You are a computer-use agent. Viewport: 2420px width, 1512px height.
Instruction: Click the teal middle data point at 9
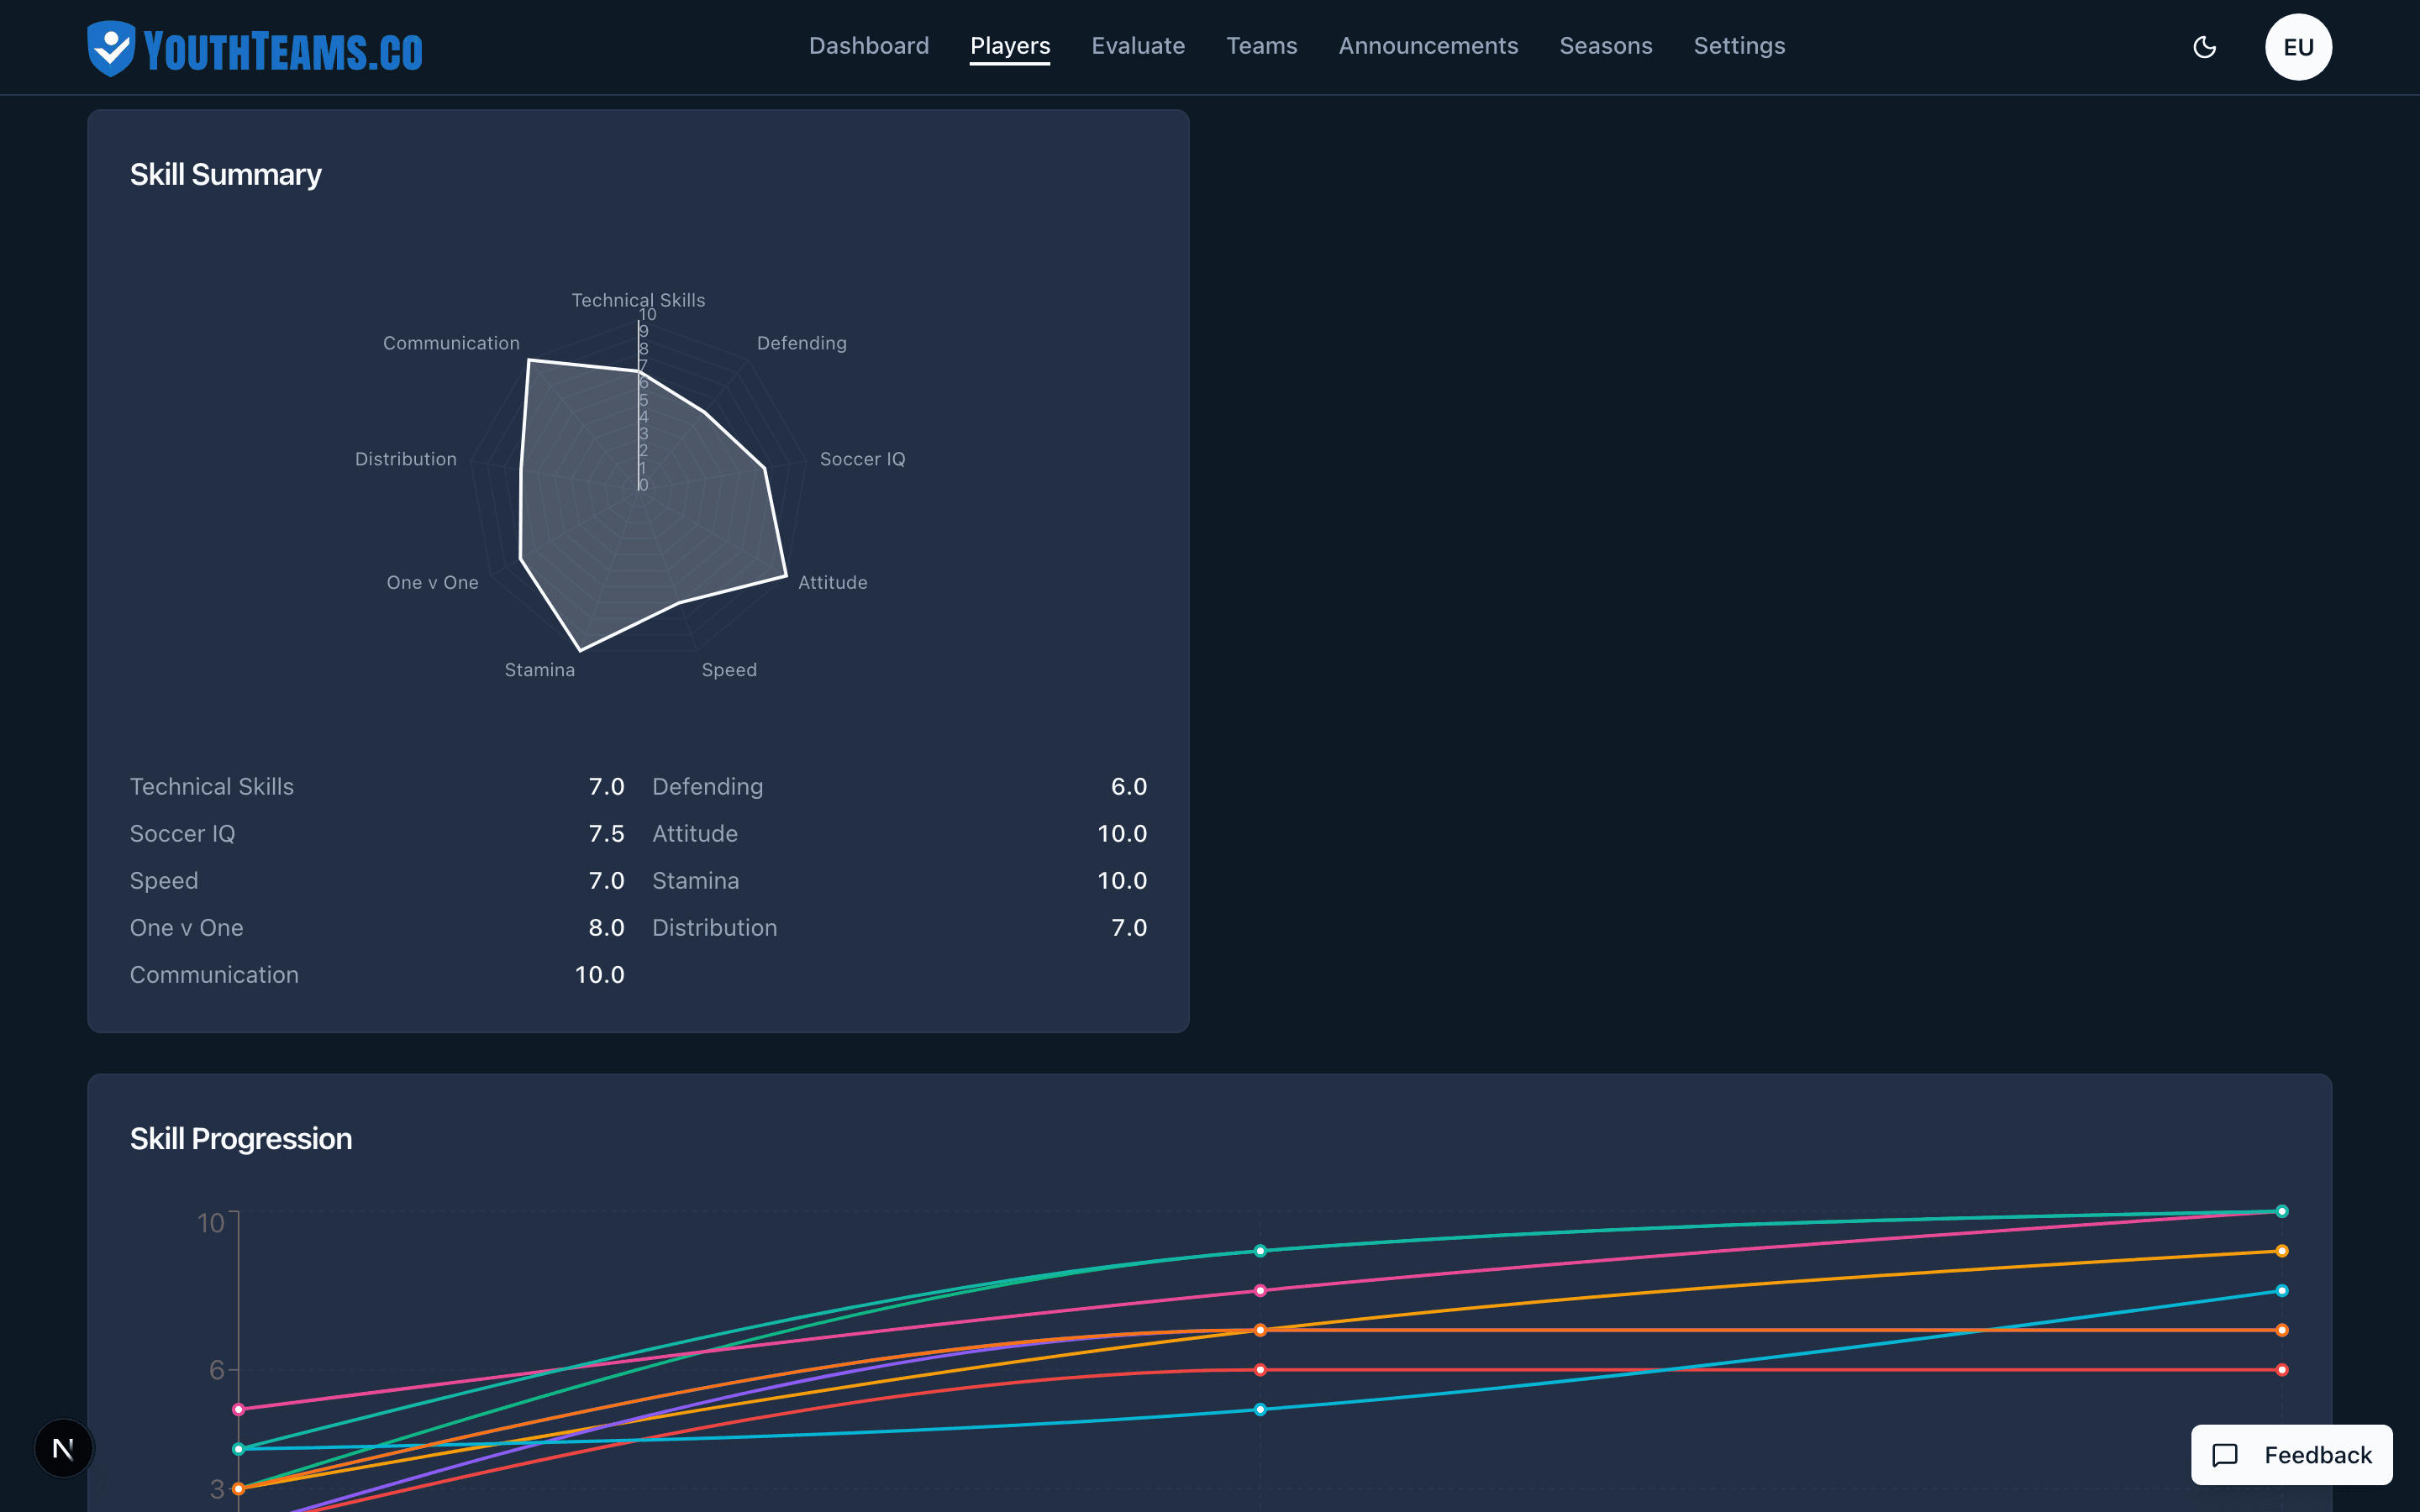pos(1260,1251)
